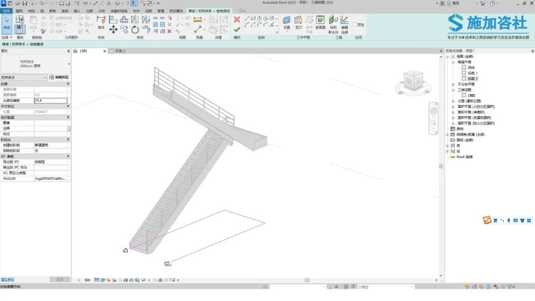Click the Sogou input method icon
Image resolution: width=535 pixels, height=301 pixels.
click(487, 220)
